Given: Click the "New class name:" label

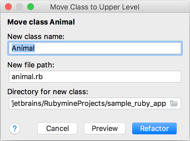Looking at the screenshot, I should click(36, 37).
